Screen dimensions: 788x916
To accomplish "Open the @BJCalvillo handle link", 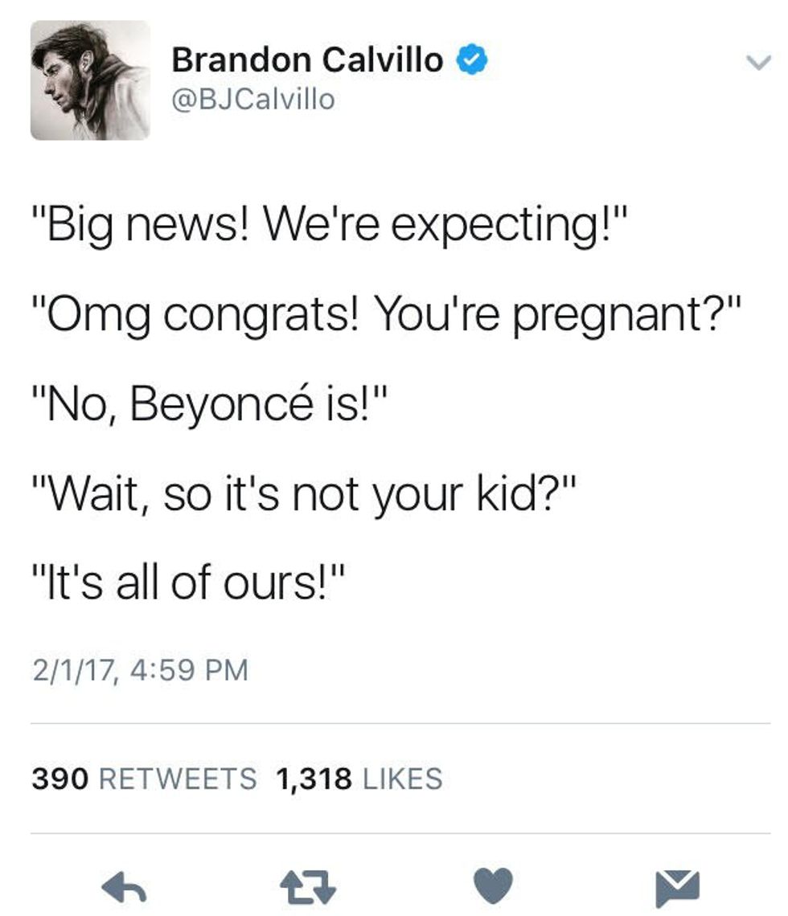I will pyautogui.click(x=252, y=100).
